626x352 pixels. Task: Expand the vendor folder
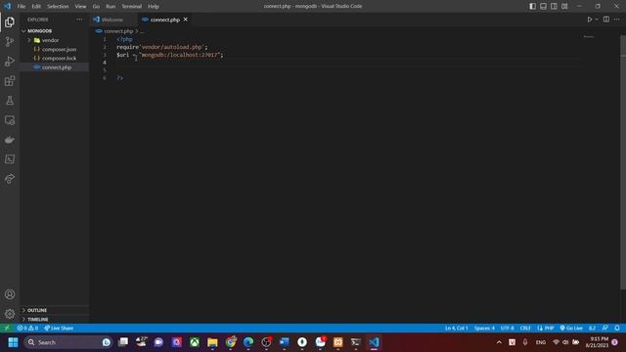[29, 40]
